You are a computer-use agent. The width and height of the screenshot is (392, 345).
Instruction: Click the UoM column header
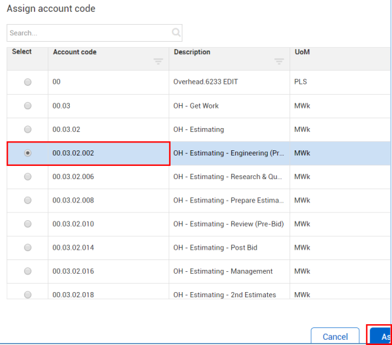click(302, 52)
